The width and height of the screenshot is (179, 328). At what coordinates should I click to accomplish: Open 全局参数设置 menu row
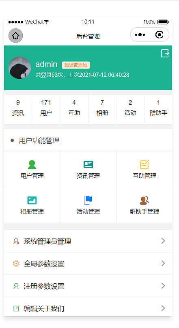88,263
